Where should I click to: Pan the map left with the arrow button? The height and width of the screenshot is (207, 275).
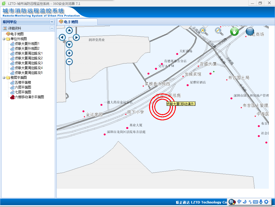(62, 37)
